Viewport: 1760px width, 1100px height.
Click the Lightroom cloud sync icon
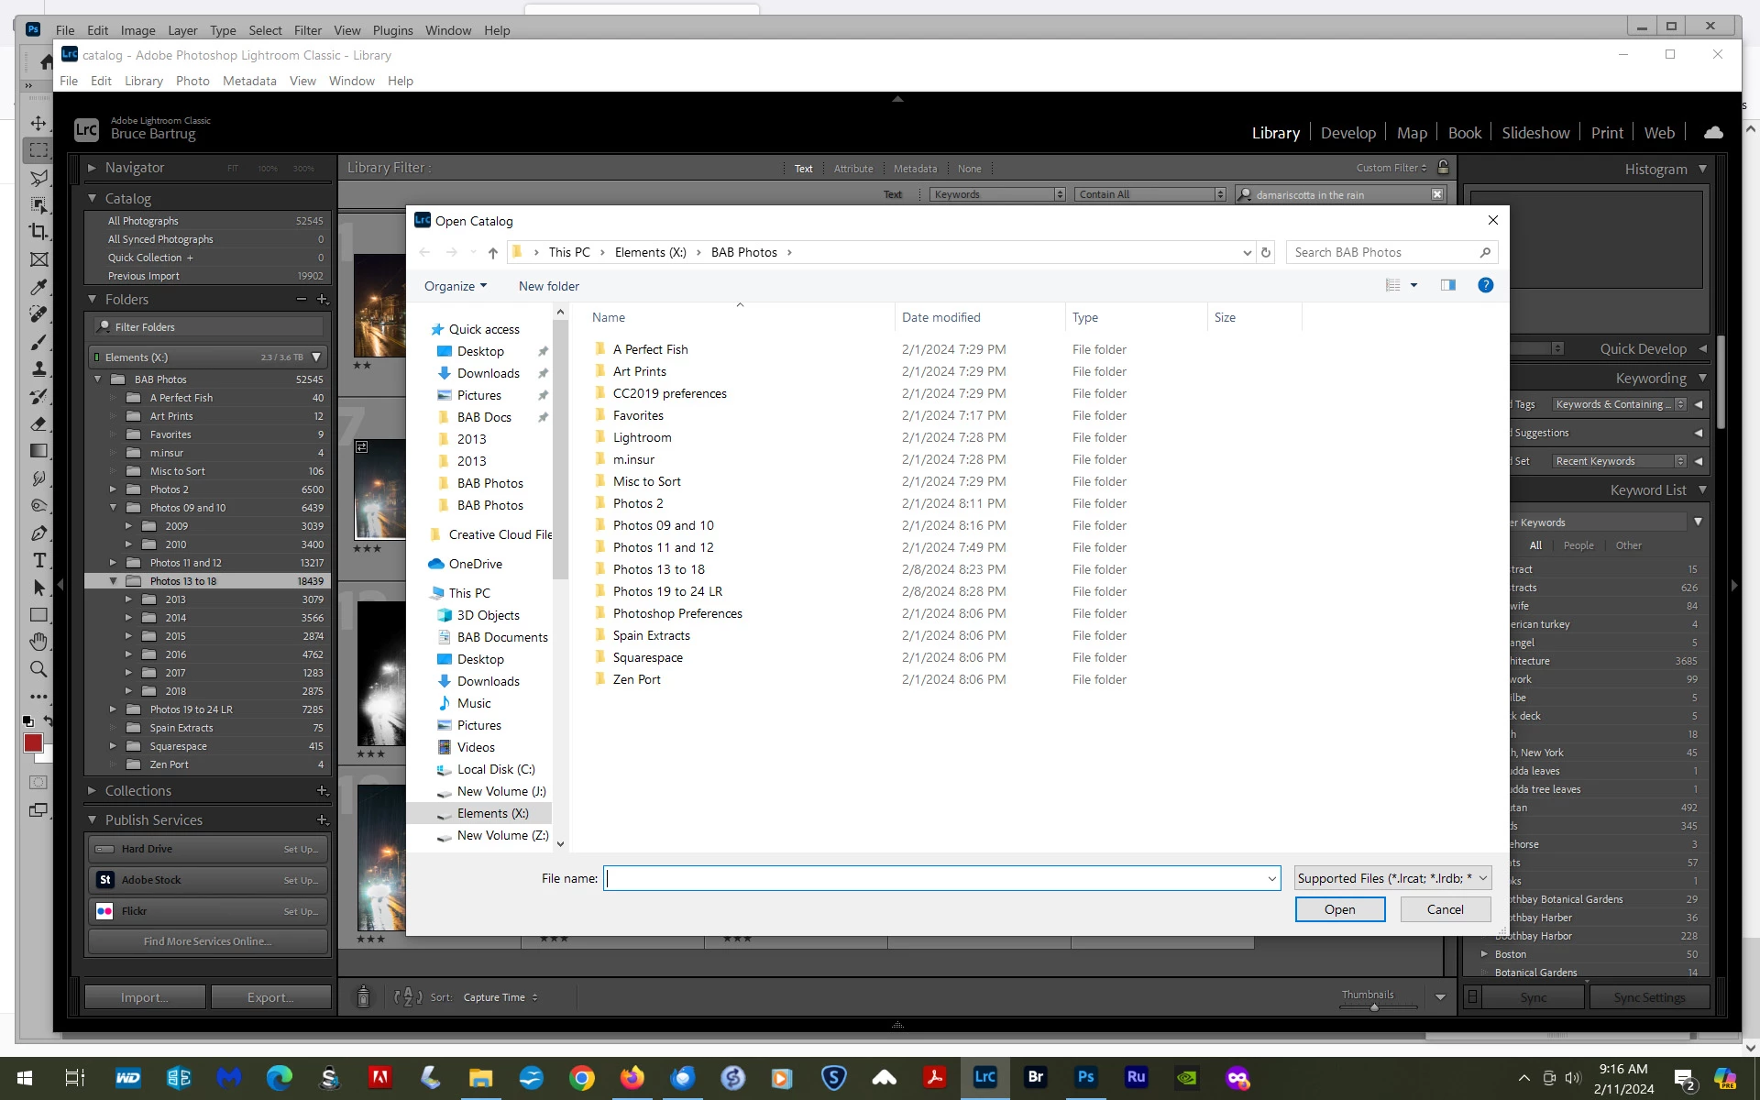click(1713, 133)
